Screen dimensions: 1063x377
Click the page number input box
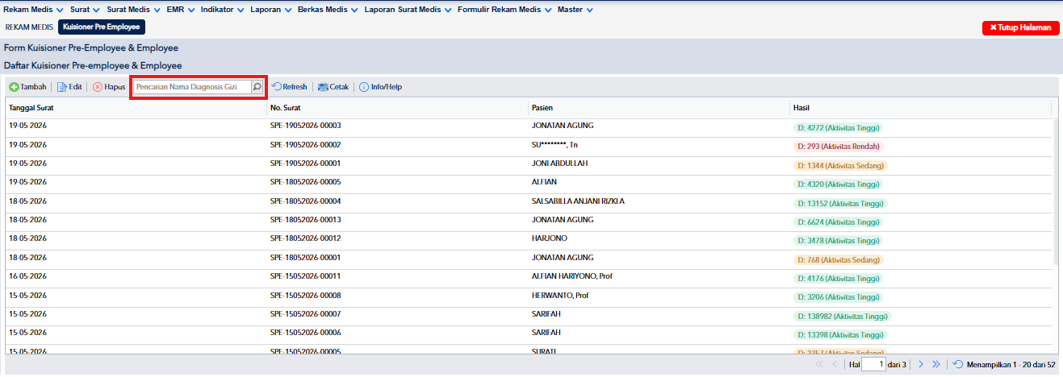click(x=873, y=365)
